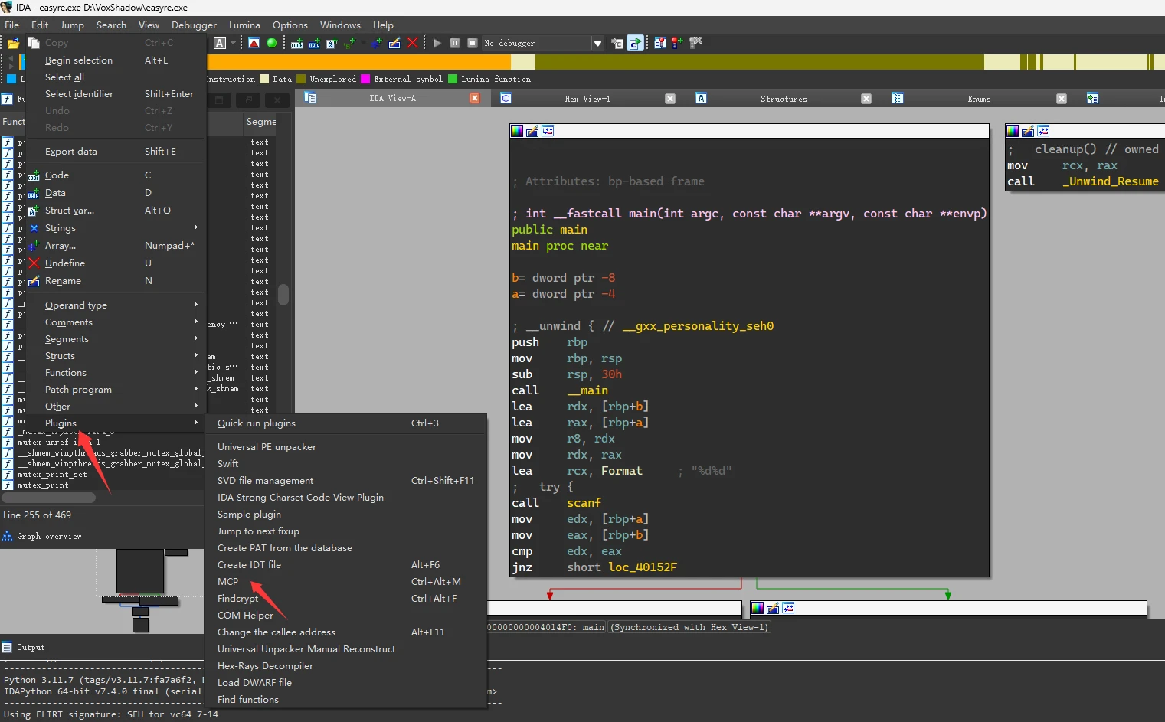1165x722 pixels.
Task: Open the Debugger menu
Action: click(194, 25)
